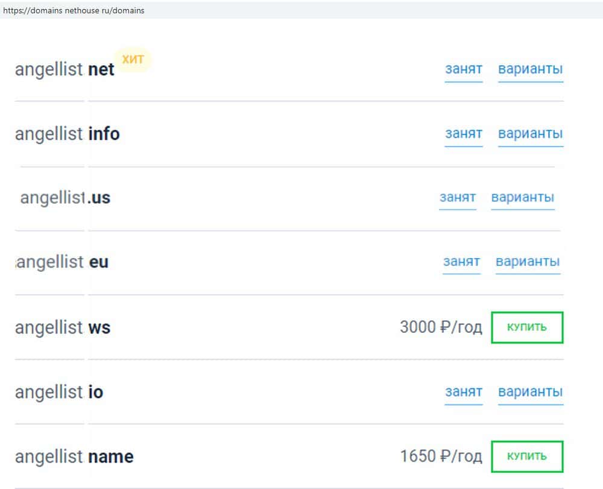This screenshot has height=489, width=603.
Task: Open "варианты" in the angellist.us row
Action: 523,198
